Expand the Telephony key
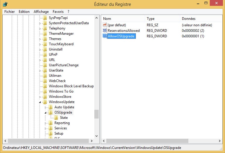The width and height of the screenshot is (225, 153). pos(40,29)
